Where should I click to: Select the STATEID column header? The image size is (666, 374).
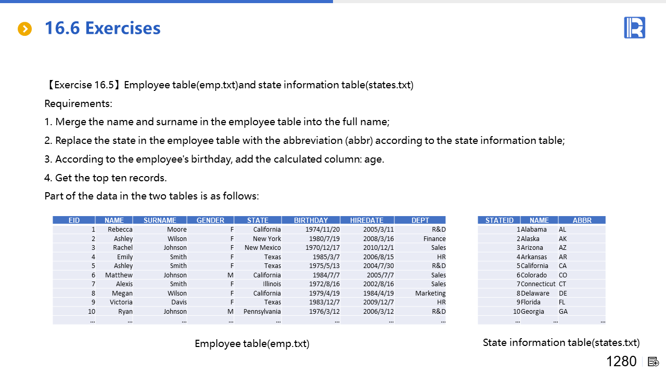tap(499, 220)
